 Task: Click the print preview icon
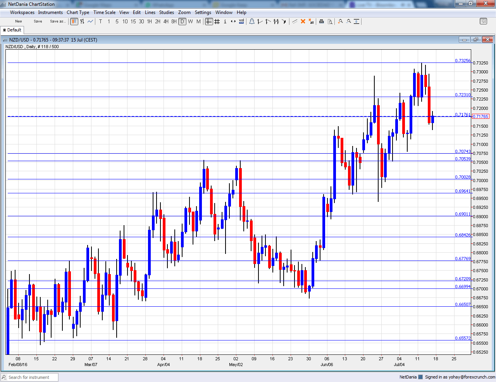tap(330, 22)
